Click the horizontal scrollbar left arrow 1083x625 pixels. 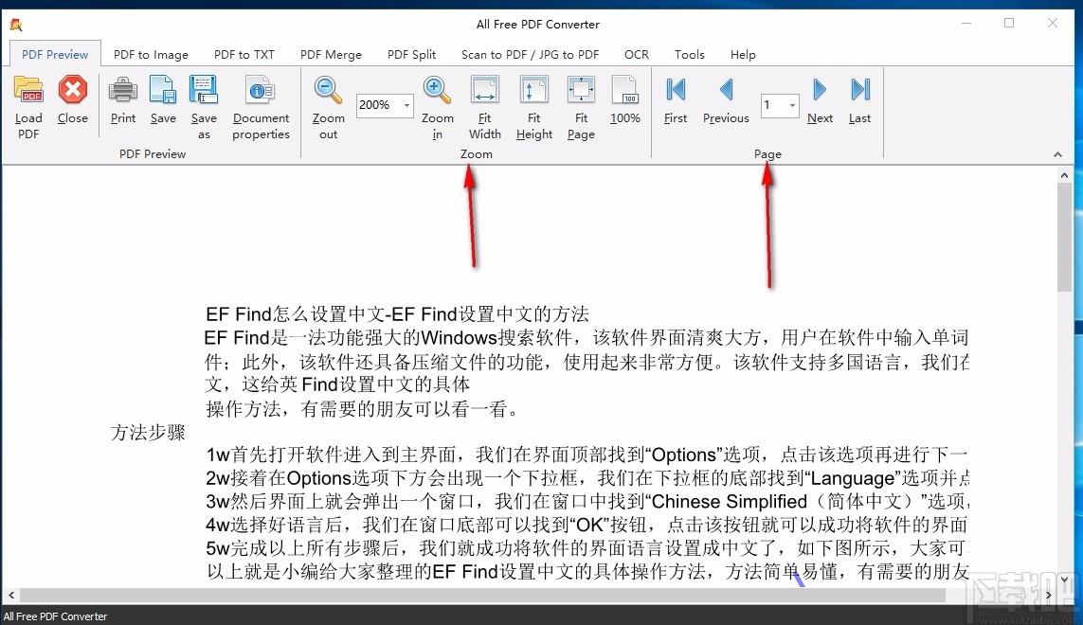11,595
